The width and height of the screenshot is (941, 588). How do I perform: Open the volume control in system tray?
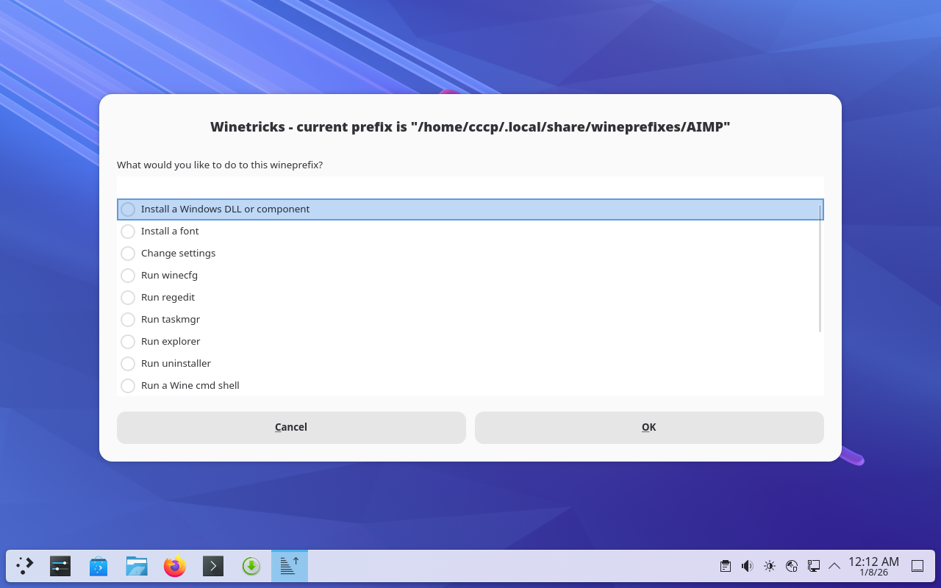click(748, 566)
